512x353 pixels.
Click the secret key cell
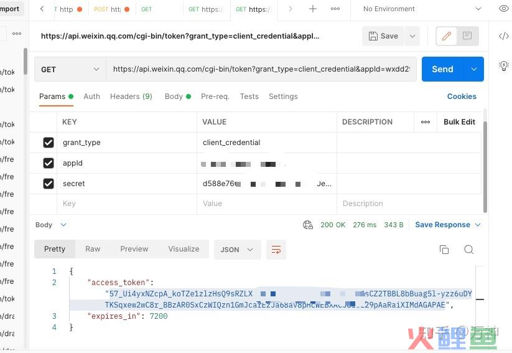[x=127, y=184]
